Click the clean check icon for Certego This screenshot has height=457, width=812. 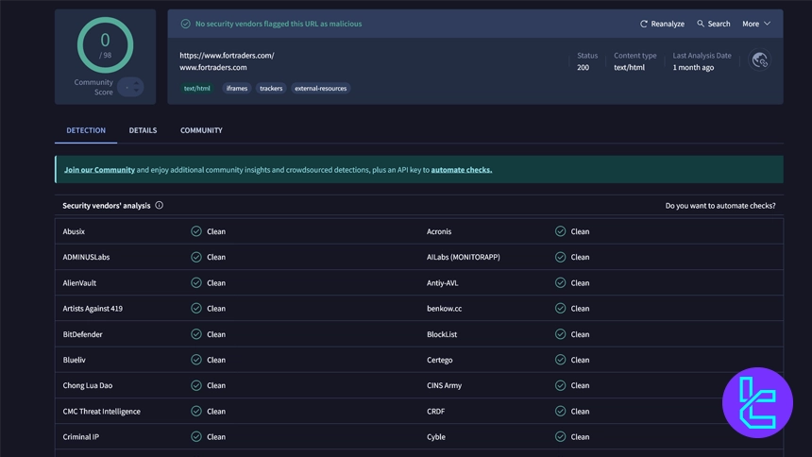click(x=560, y=360)
